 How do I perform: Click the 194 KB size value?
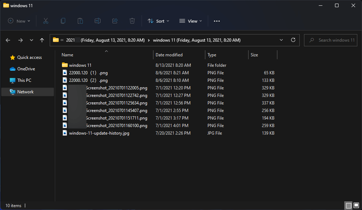click(x=268, y=118)
